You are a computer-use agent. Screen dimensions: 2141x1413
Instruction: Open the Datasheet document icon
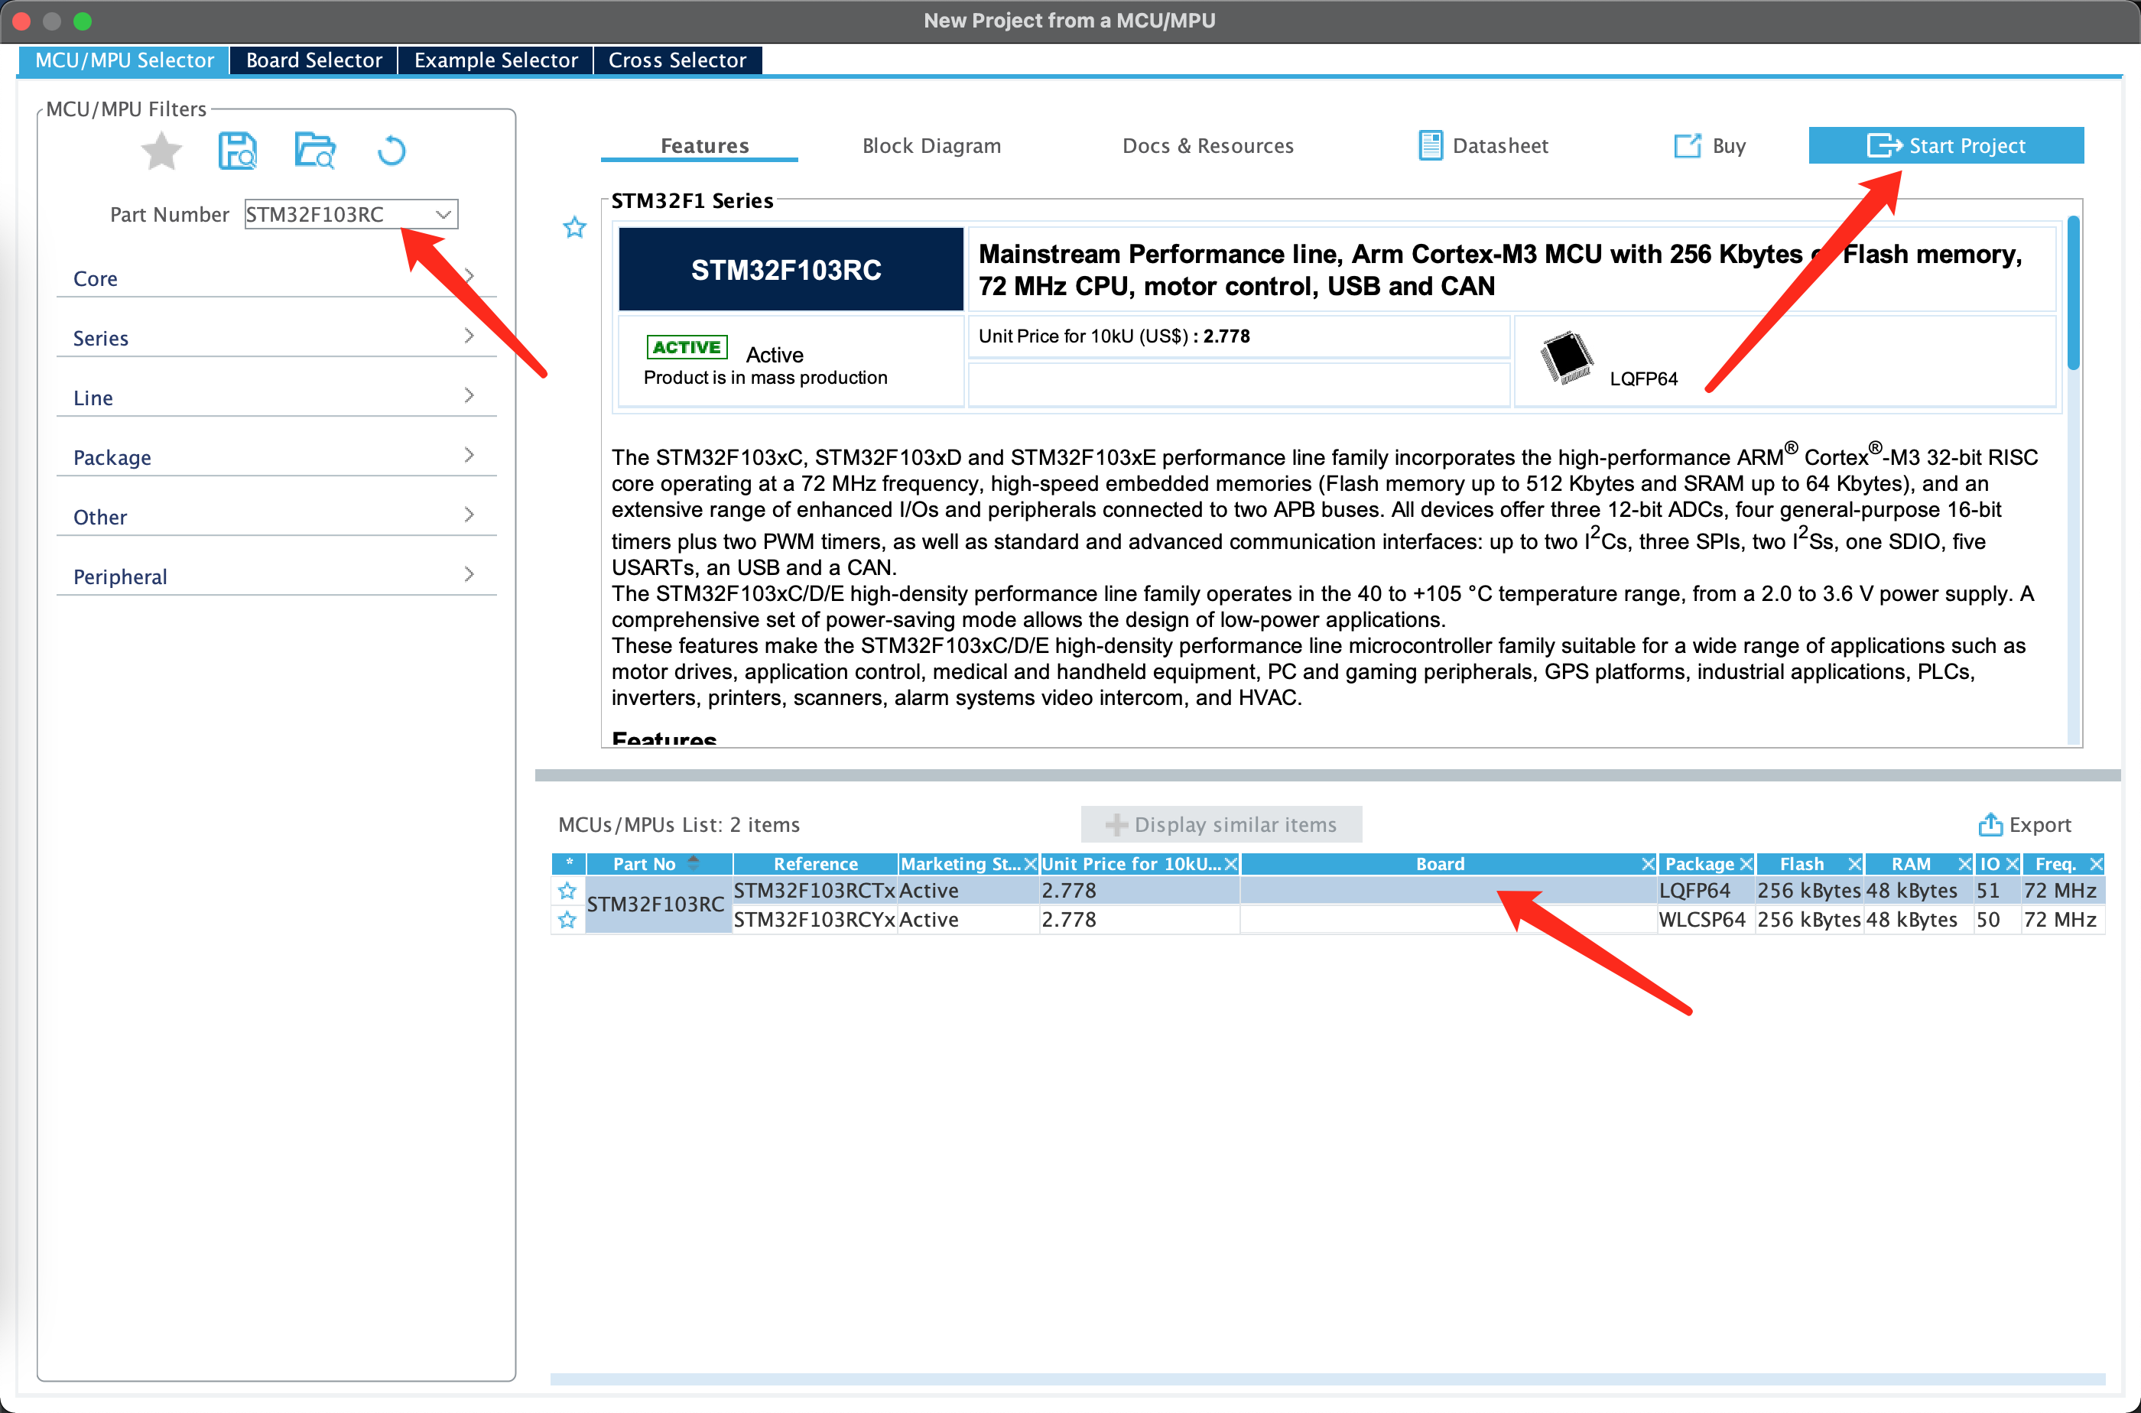coord(1430,145)
